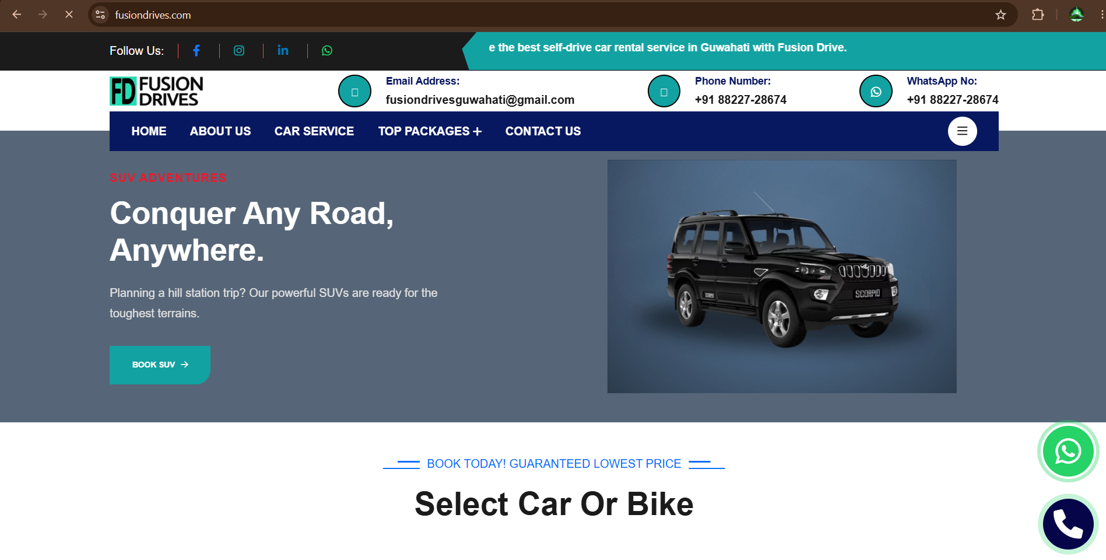
Task: Open the CONTACT US menu item
Action: click(543, 131)
